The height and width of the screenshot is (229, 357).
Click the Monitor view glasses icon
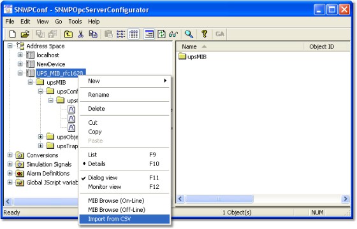(x=173, y=34)
